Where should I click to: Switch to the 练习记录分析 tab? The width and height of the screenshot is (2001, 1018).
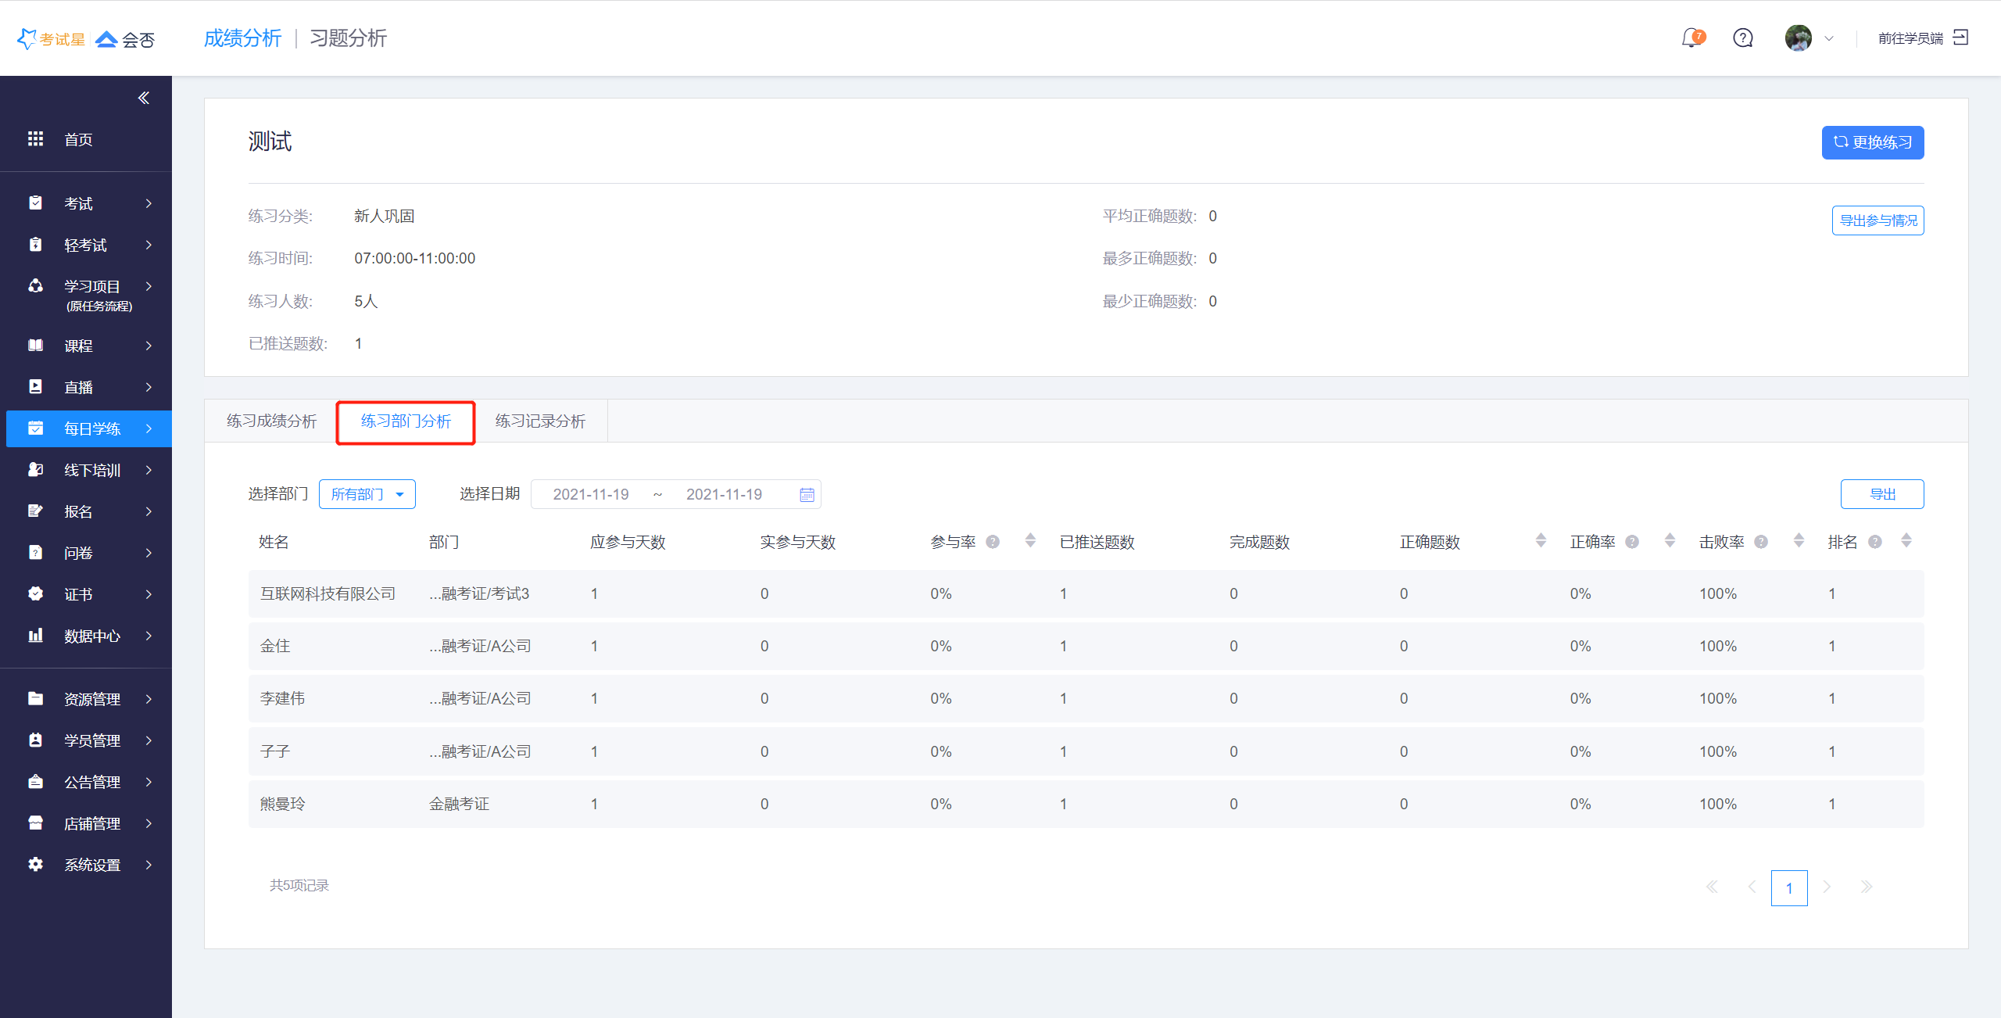(540, 421)
